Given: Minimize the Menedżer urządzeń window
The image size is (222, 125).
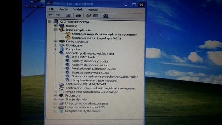Looking at the screenshot, I should tap(126, 5).
